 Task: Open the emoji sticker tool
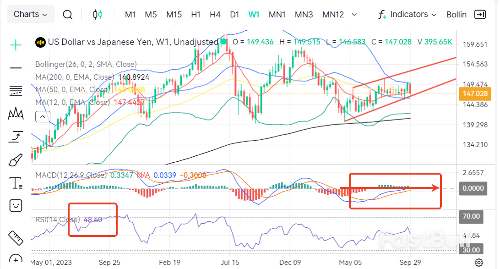15,205
